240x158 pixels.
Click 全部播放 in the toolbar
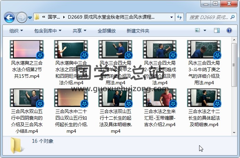click(107, 31)
